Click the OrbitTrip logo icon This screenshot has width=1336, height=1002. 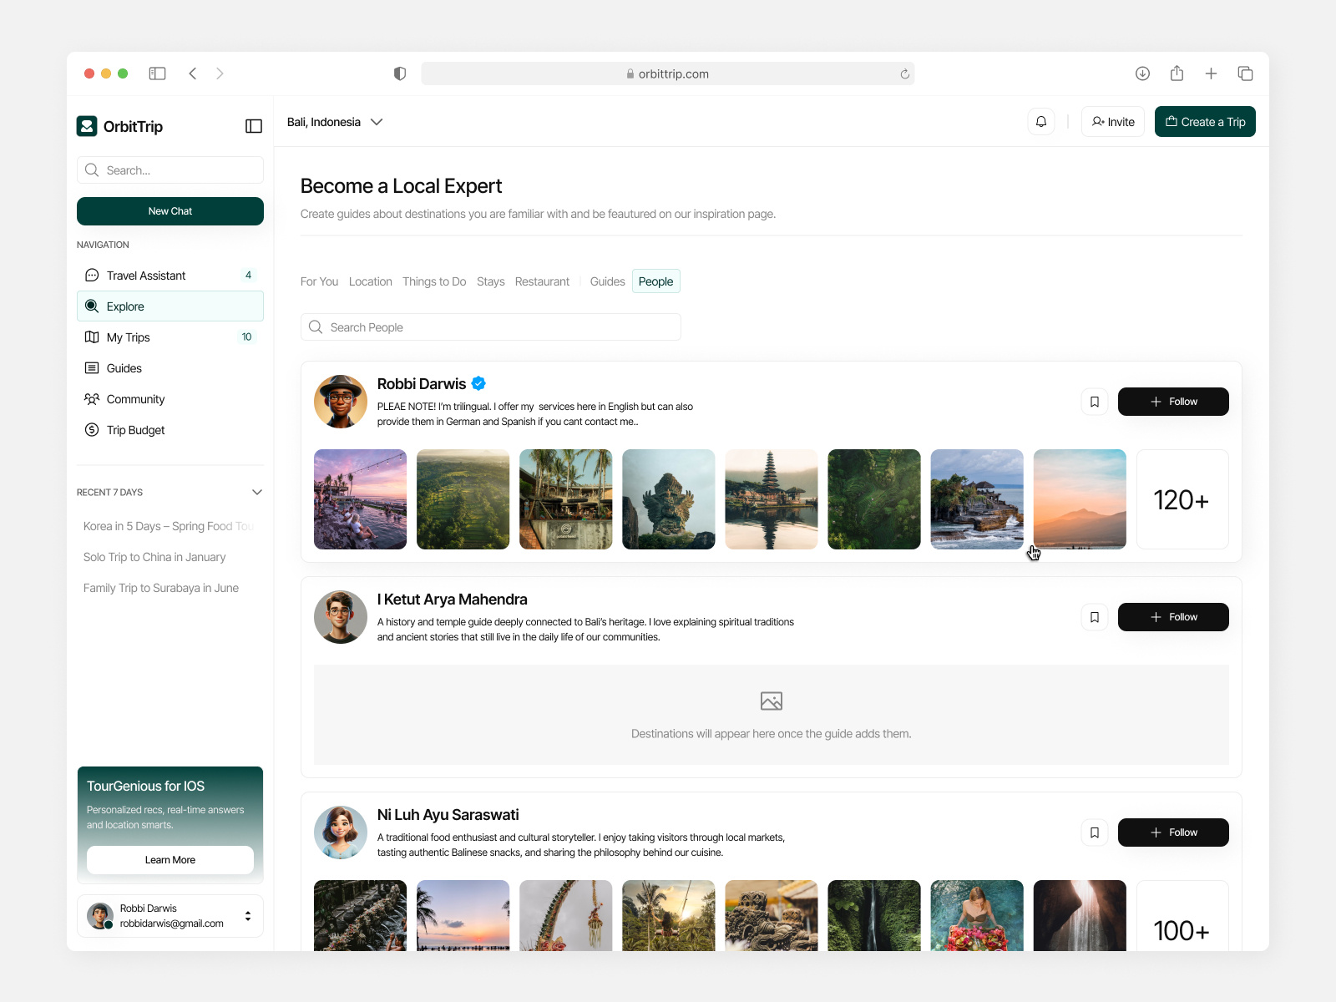point(89,126)
